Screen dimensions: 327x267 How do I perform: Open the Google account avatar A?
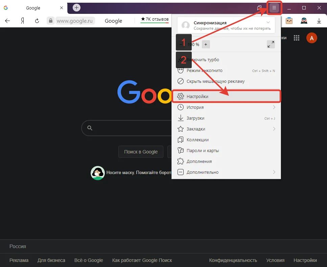[x=311, y=38]
